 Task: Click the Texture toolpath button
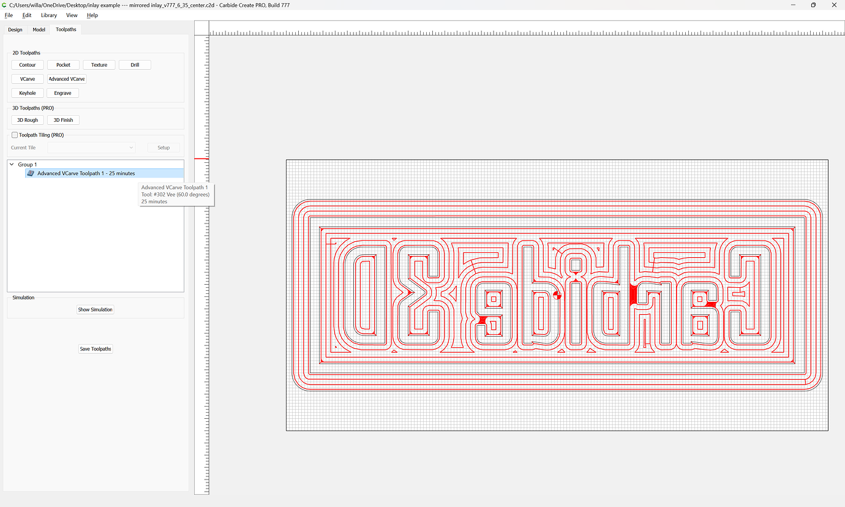(x=99, y=65)
